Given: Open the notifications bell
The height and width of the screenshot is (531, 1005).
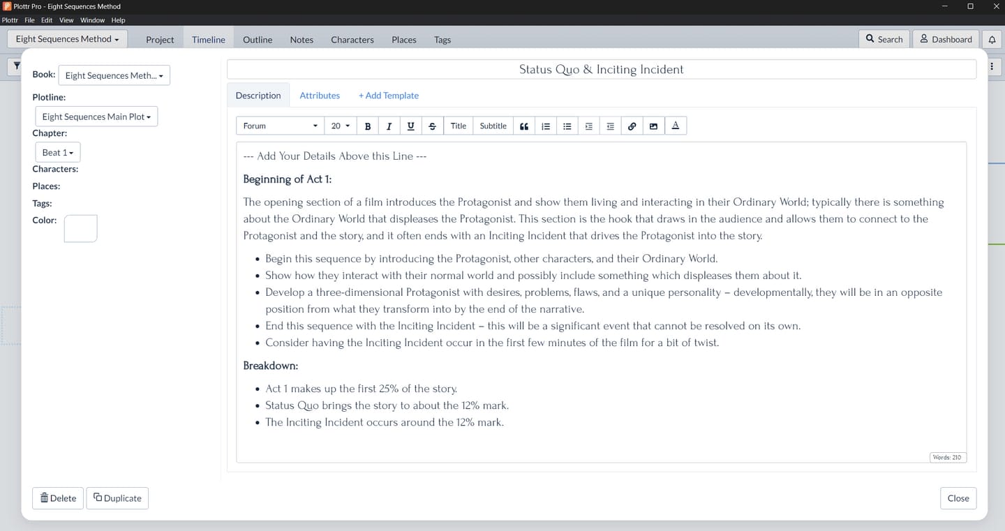Looking at the screenshot, I should pyautogui.click(x=992, y=39).
